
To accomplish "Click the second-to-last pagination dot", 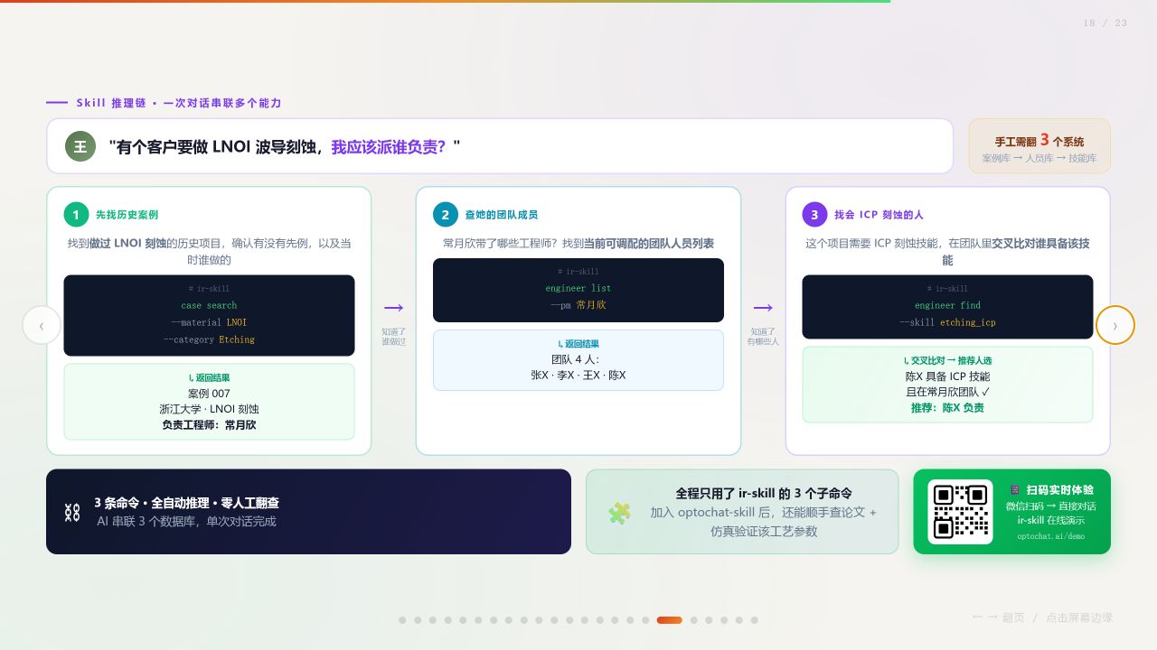I will point(739,620).
